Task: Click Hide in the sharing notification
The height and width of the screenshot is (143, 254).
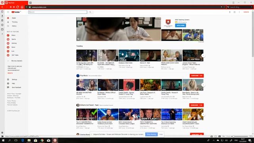Action: 161,134
